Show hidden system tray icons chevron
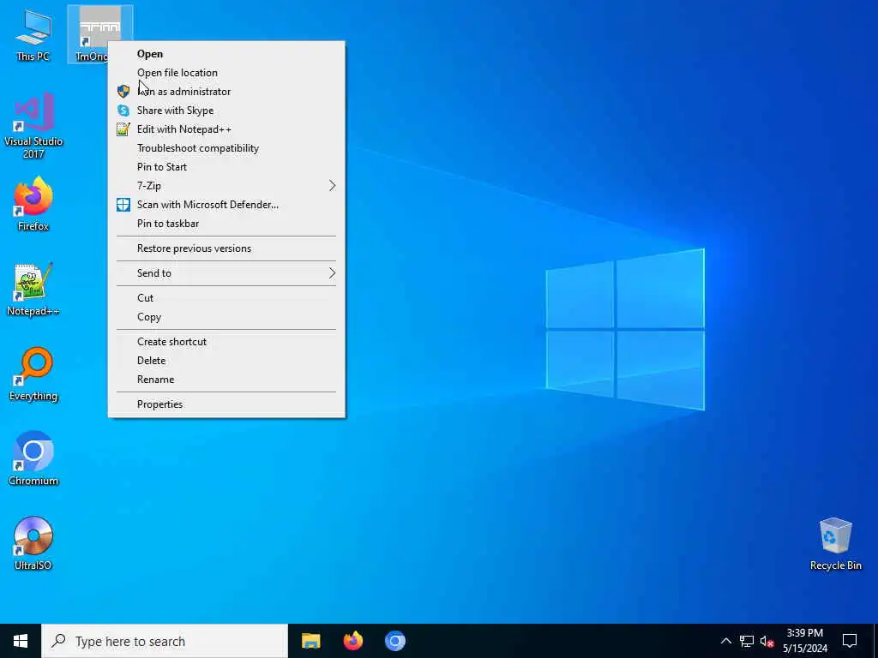878x658 pixels. (725, 641)
